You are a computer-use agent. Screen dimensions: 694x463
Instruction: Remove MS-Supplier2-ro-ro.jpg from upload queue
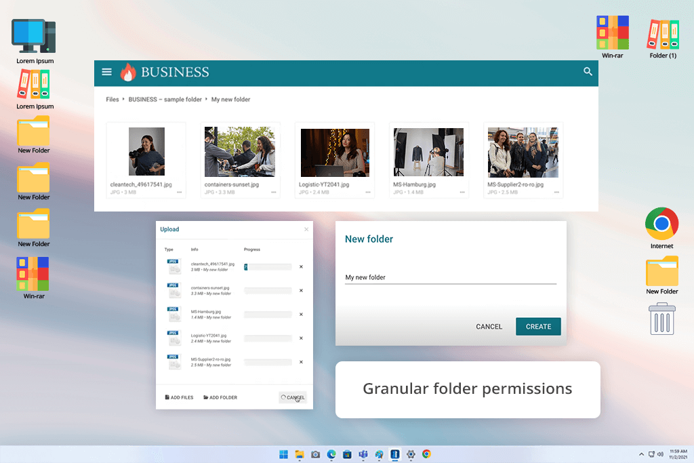[x=301, y=363]
